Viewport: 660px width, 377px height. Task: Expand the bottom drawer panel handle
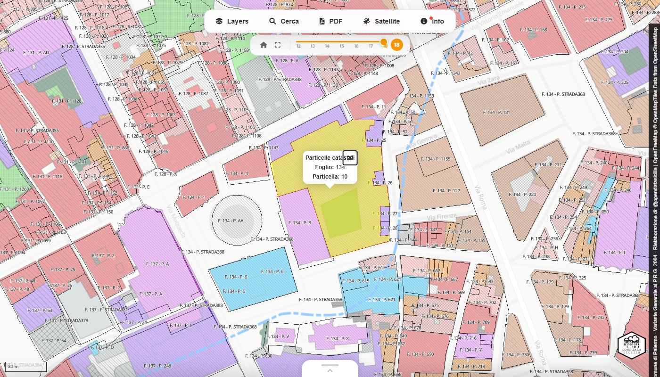[330, 368]
